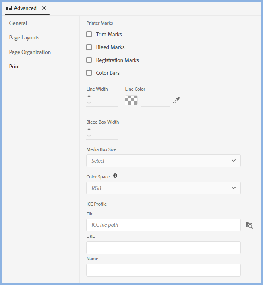Viewport: 263px width, 285px height.
Task: Increase Line Width with the up arrow
Action: tap(89, 97)
